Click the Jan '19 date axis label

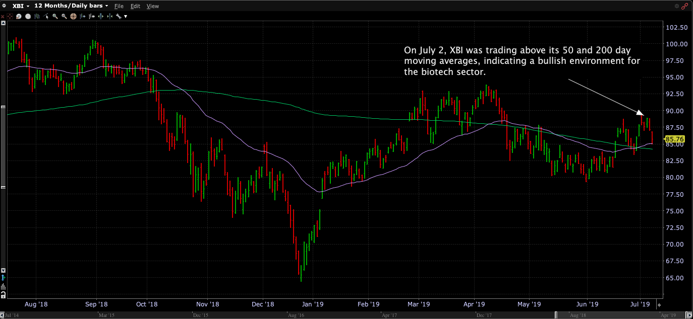(x=312, y=304)
